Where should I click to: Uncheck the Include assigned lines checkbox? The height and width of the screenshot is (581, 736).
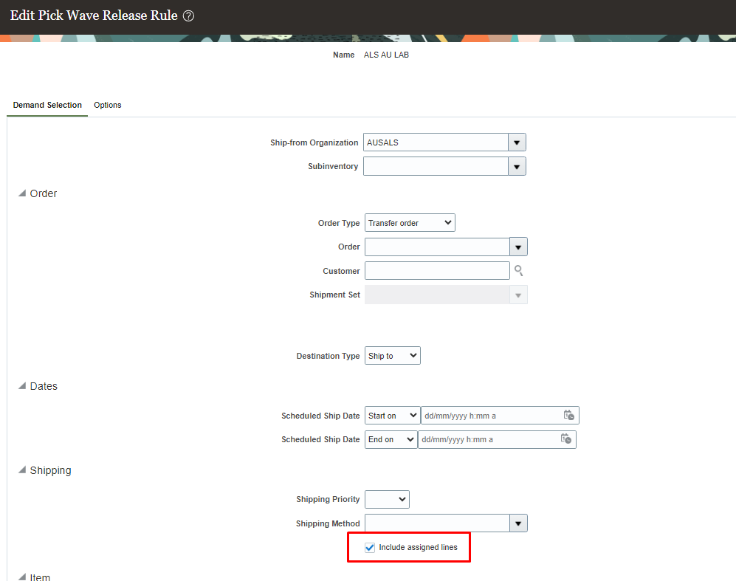369,547
